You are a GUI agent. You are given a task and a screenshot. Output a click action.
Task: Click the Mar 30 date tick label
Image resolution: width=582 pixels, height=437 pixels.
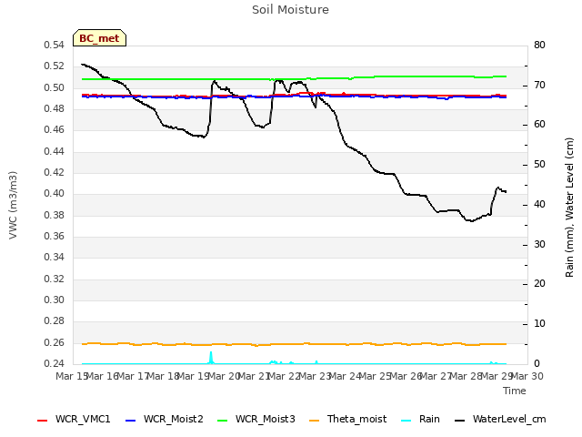[527, 376]
